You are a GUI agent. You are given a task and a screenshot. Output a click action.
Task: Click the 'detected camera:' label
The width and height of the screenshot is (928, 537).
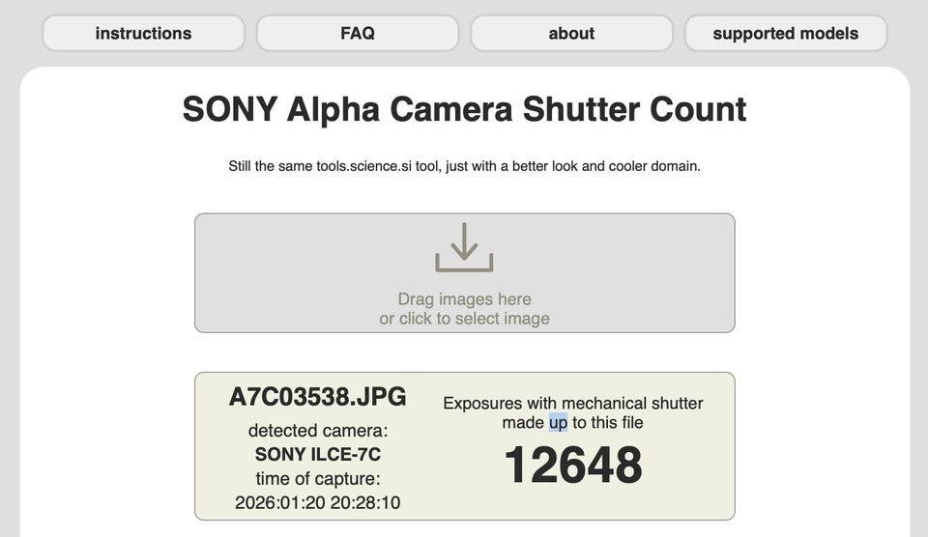coord(318,431)
